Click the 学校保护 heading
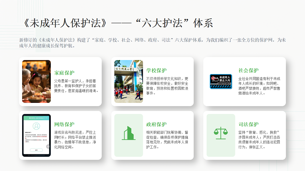Viewport: 305px width, 171px height. (157, 70)
